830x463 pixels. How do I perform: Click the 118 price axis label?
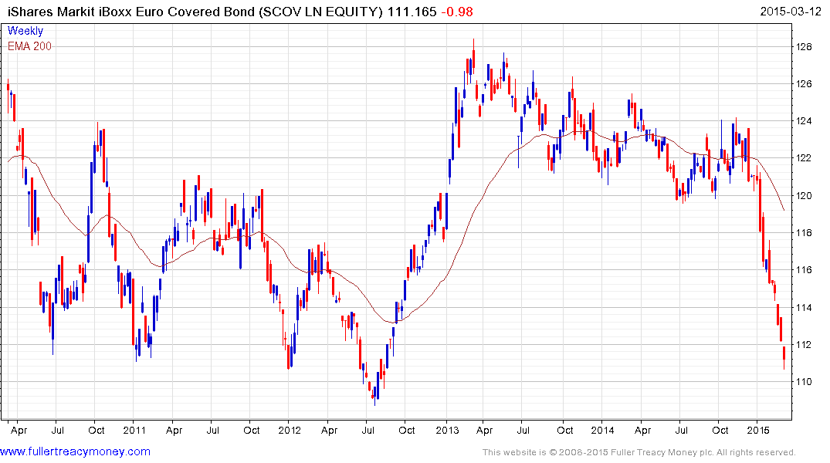click(x=804, y=233)
